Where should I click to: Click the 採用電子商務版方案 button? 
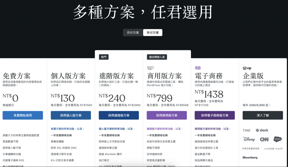point(215,115)
